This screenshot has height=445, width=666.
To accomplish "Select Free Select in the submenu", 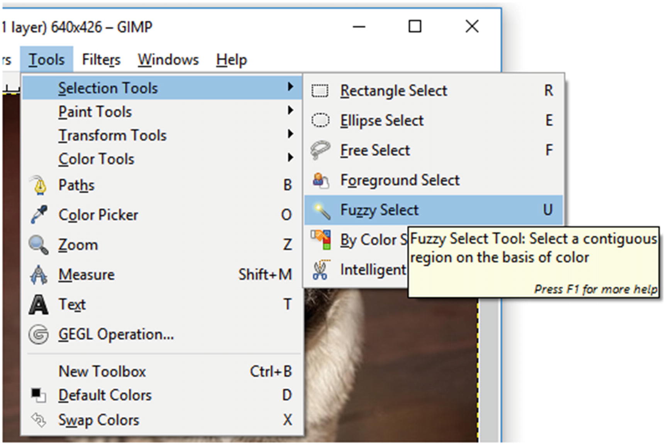I will click(x=434, y=150).
